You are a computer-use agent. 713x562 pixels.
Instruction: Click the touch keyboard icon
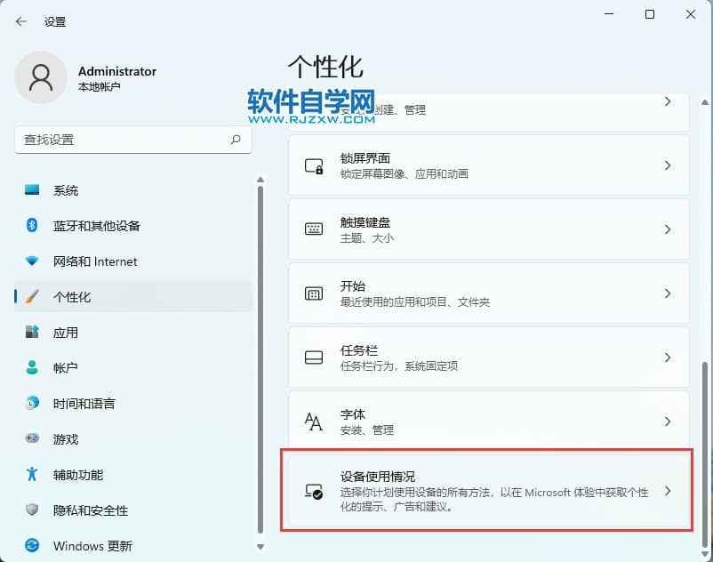[x=313, y=229]
